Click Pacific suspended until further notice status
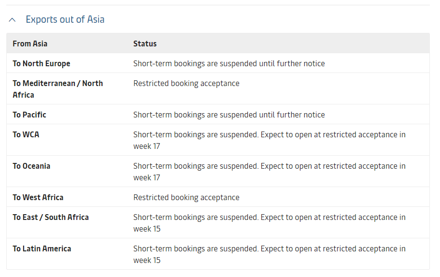The width and height of the screenshot is (440, 277). [229, 115]
